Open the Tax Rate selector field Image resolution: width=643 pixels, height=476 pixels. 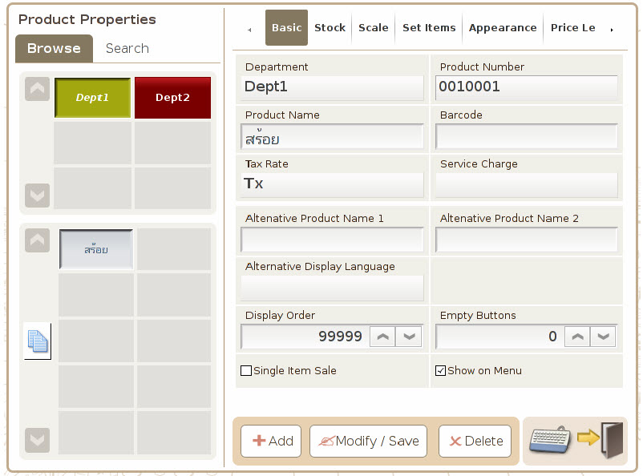click(332, 184)
